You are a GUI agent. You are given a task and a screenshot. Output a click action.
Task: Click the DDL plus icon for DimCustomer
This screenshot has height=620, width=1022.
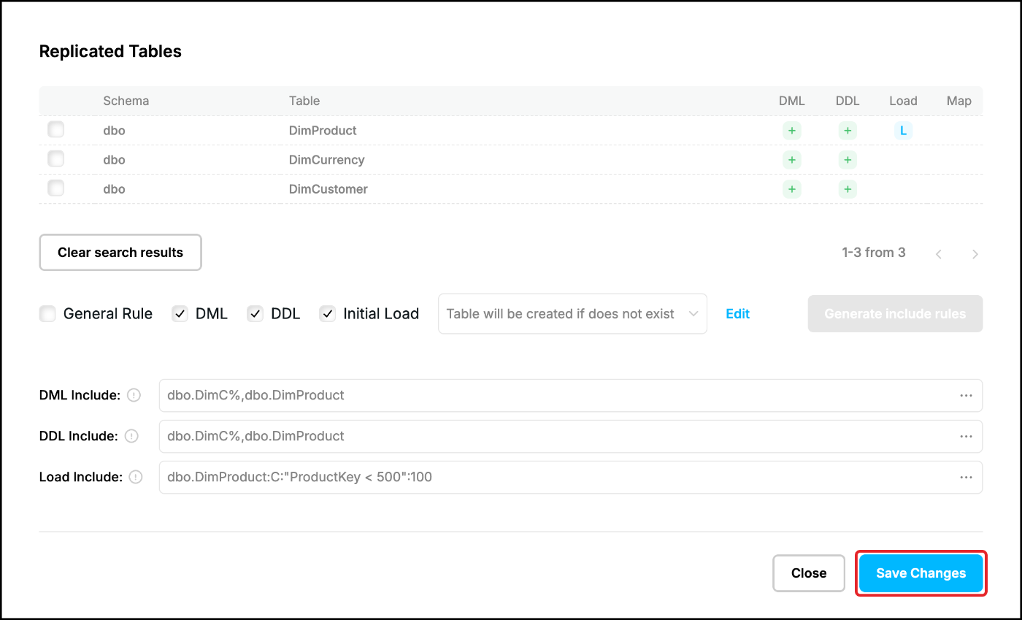click(x=847, y=189)
